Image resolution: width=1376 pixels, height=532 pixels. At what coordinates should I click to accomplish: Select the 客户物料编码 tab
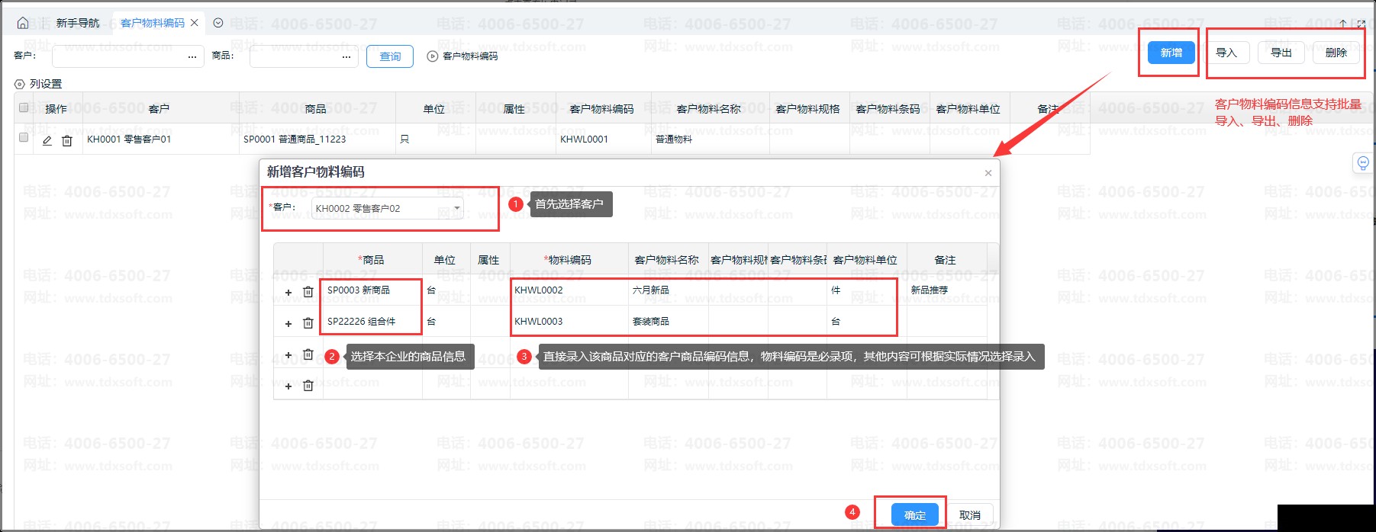click(153, 23)
